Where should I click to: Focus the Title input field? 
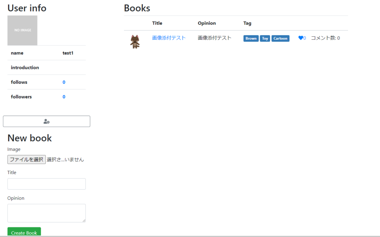[46, 184]
